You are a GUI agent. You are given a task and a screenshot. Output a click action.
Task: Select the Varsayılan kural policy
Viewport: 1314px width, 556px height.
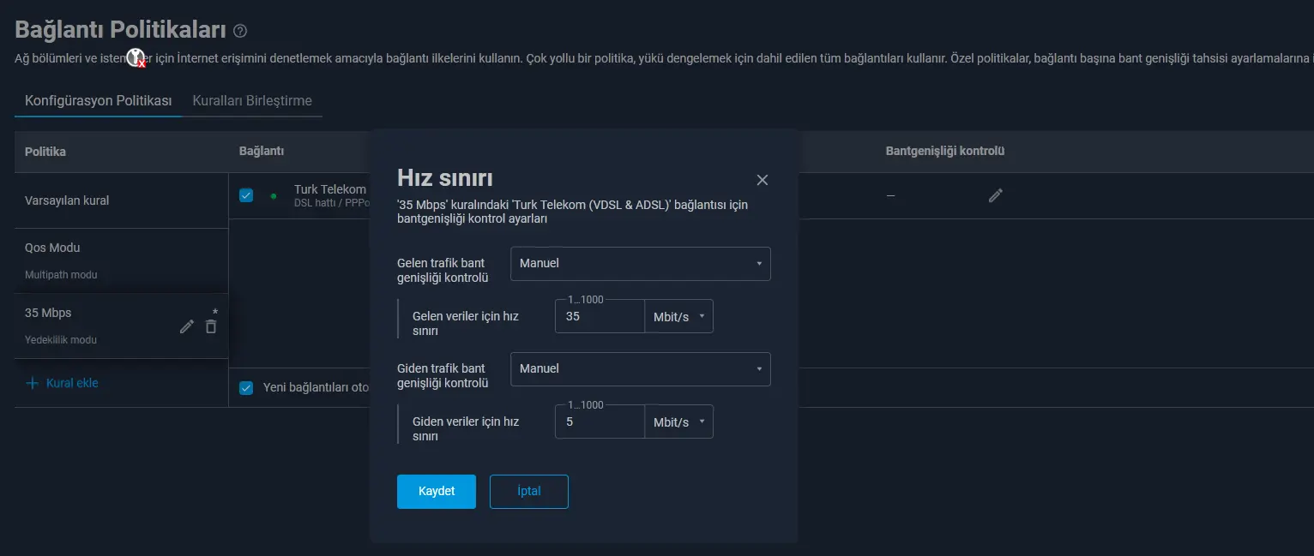[x=121, y=200]
